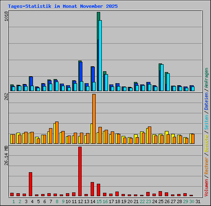Click the chart title Tages-Statistik im Monat November 2025
This screenshot has height=206, width=211.
[63, 6]
